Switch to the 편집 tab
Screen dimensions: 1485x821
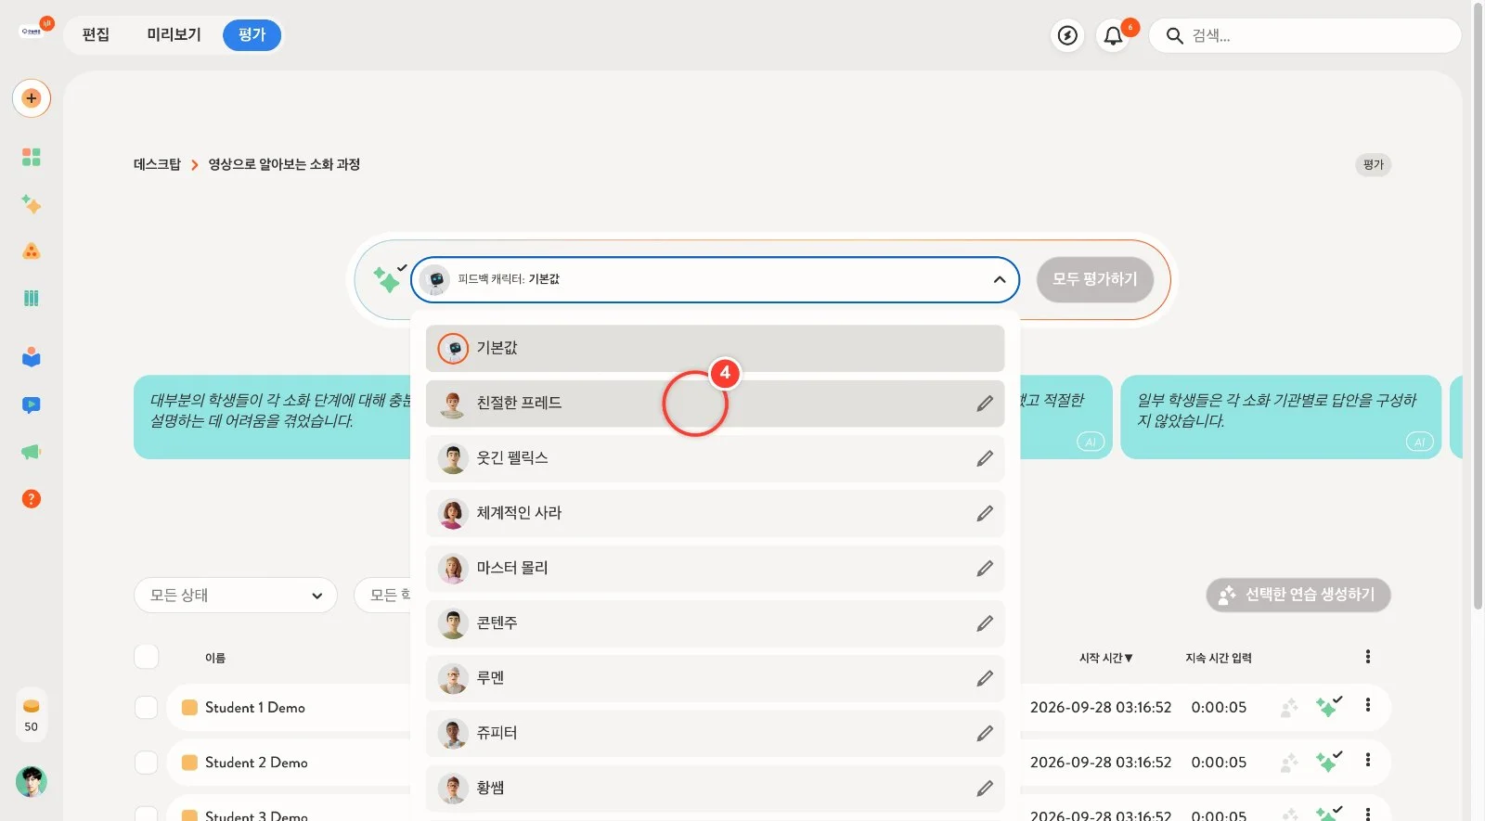coord(96,35)
